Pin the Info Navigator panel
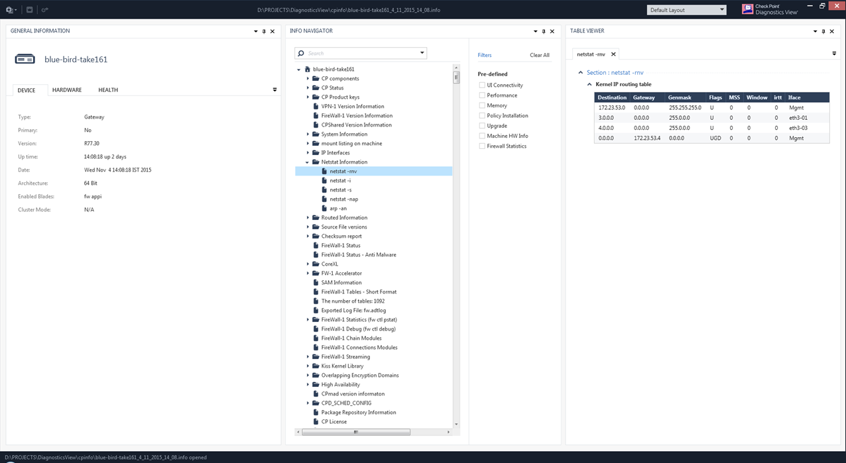 pyautogui.click(x=544, y=31)
